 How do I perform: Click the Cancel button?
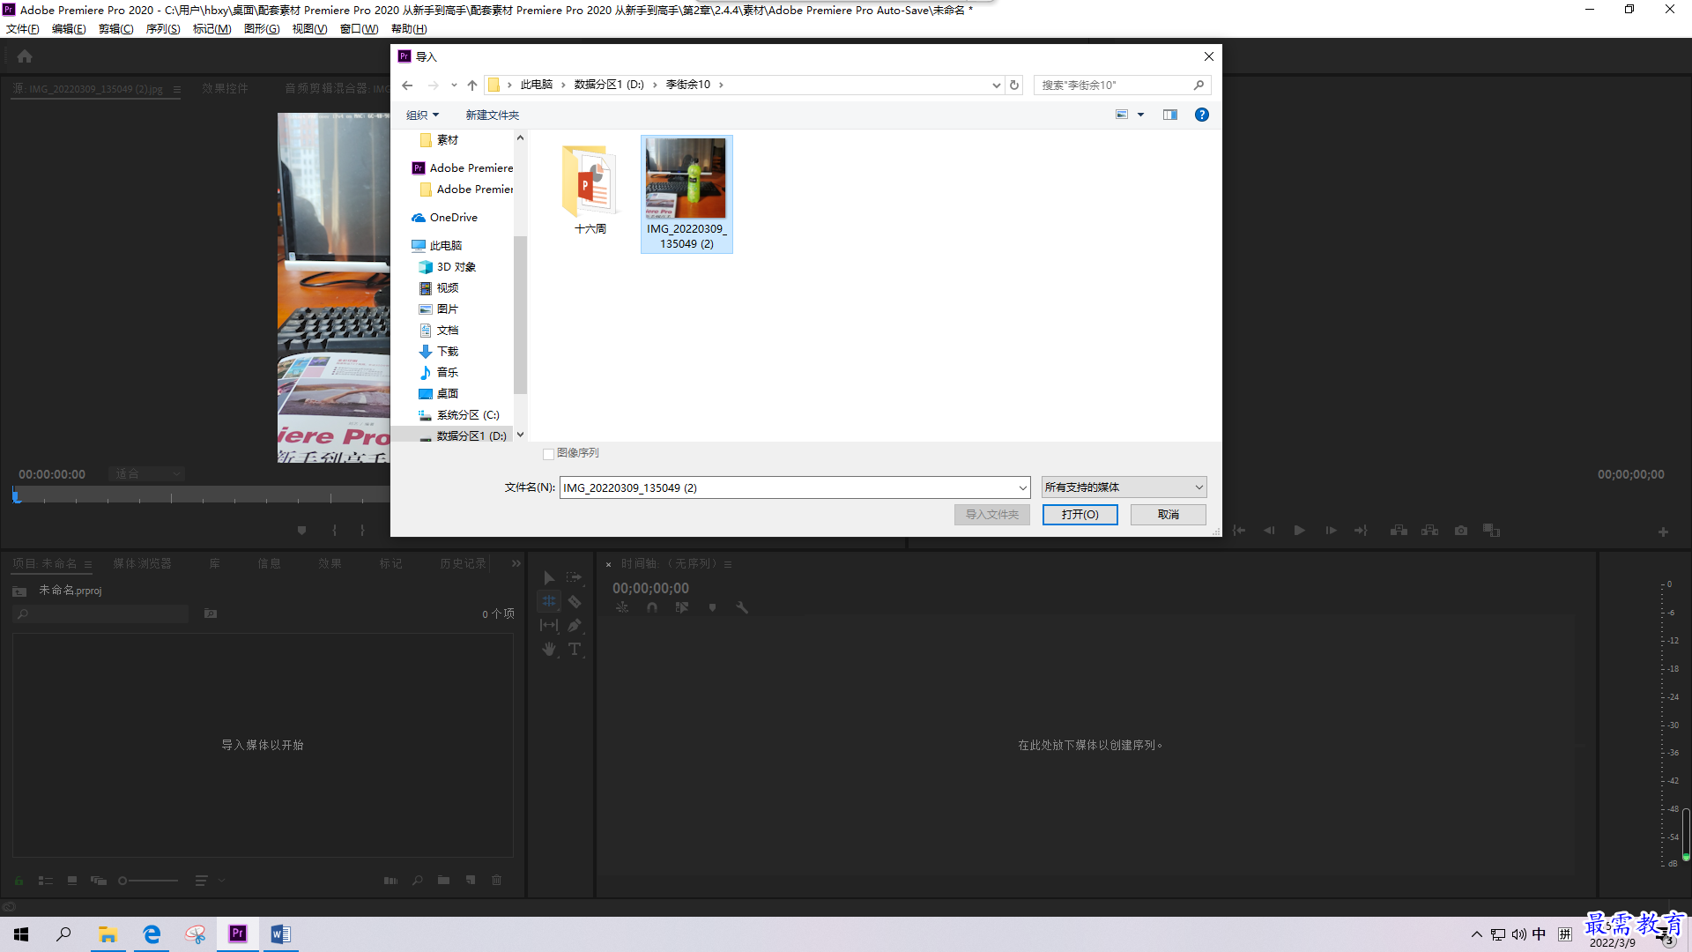pyautogui.click(x=1169, y=514)
